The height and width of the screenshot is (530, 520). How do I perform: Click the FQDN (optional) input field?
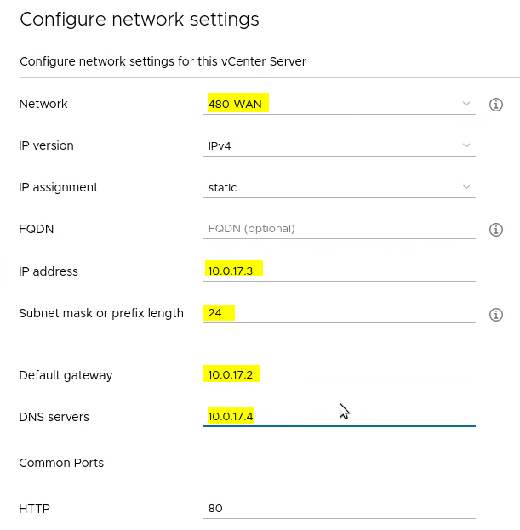[x=339, y=229]
